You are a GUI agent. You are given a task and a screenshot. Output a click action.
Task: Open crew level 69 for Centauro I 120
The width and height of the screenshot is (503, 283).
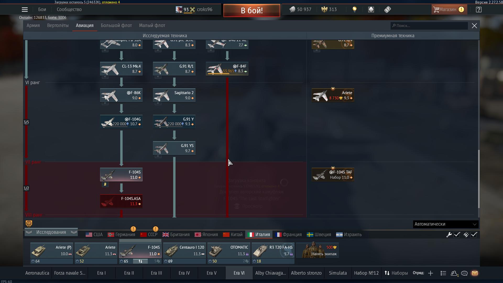pyautogui.click(x=168, y=261)
